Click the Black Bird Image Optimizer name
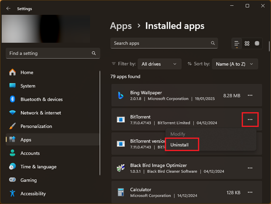 pos(158,165)
